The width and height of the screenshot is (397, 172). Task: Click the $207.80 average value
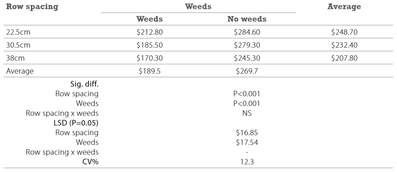(344, 58)
